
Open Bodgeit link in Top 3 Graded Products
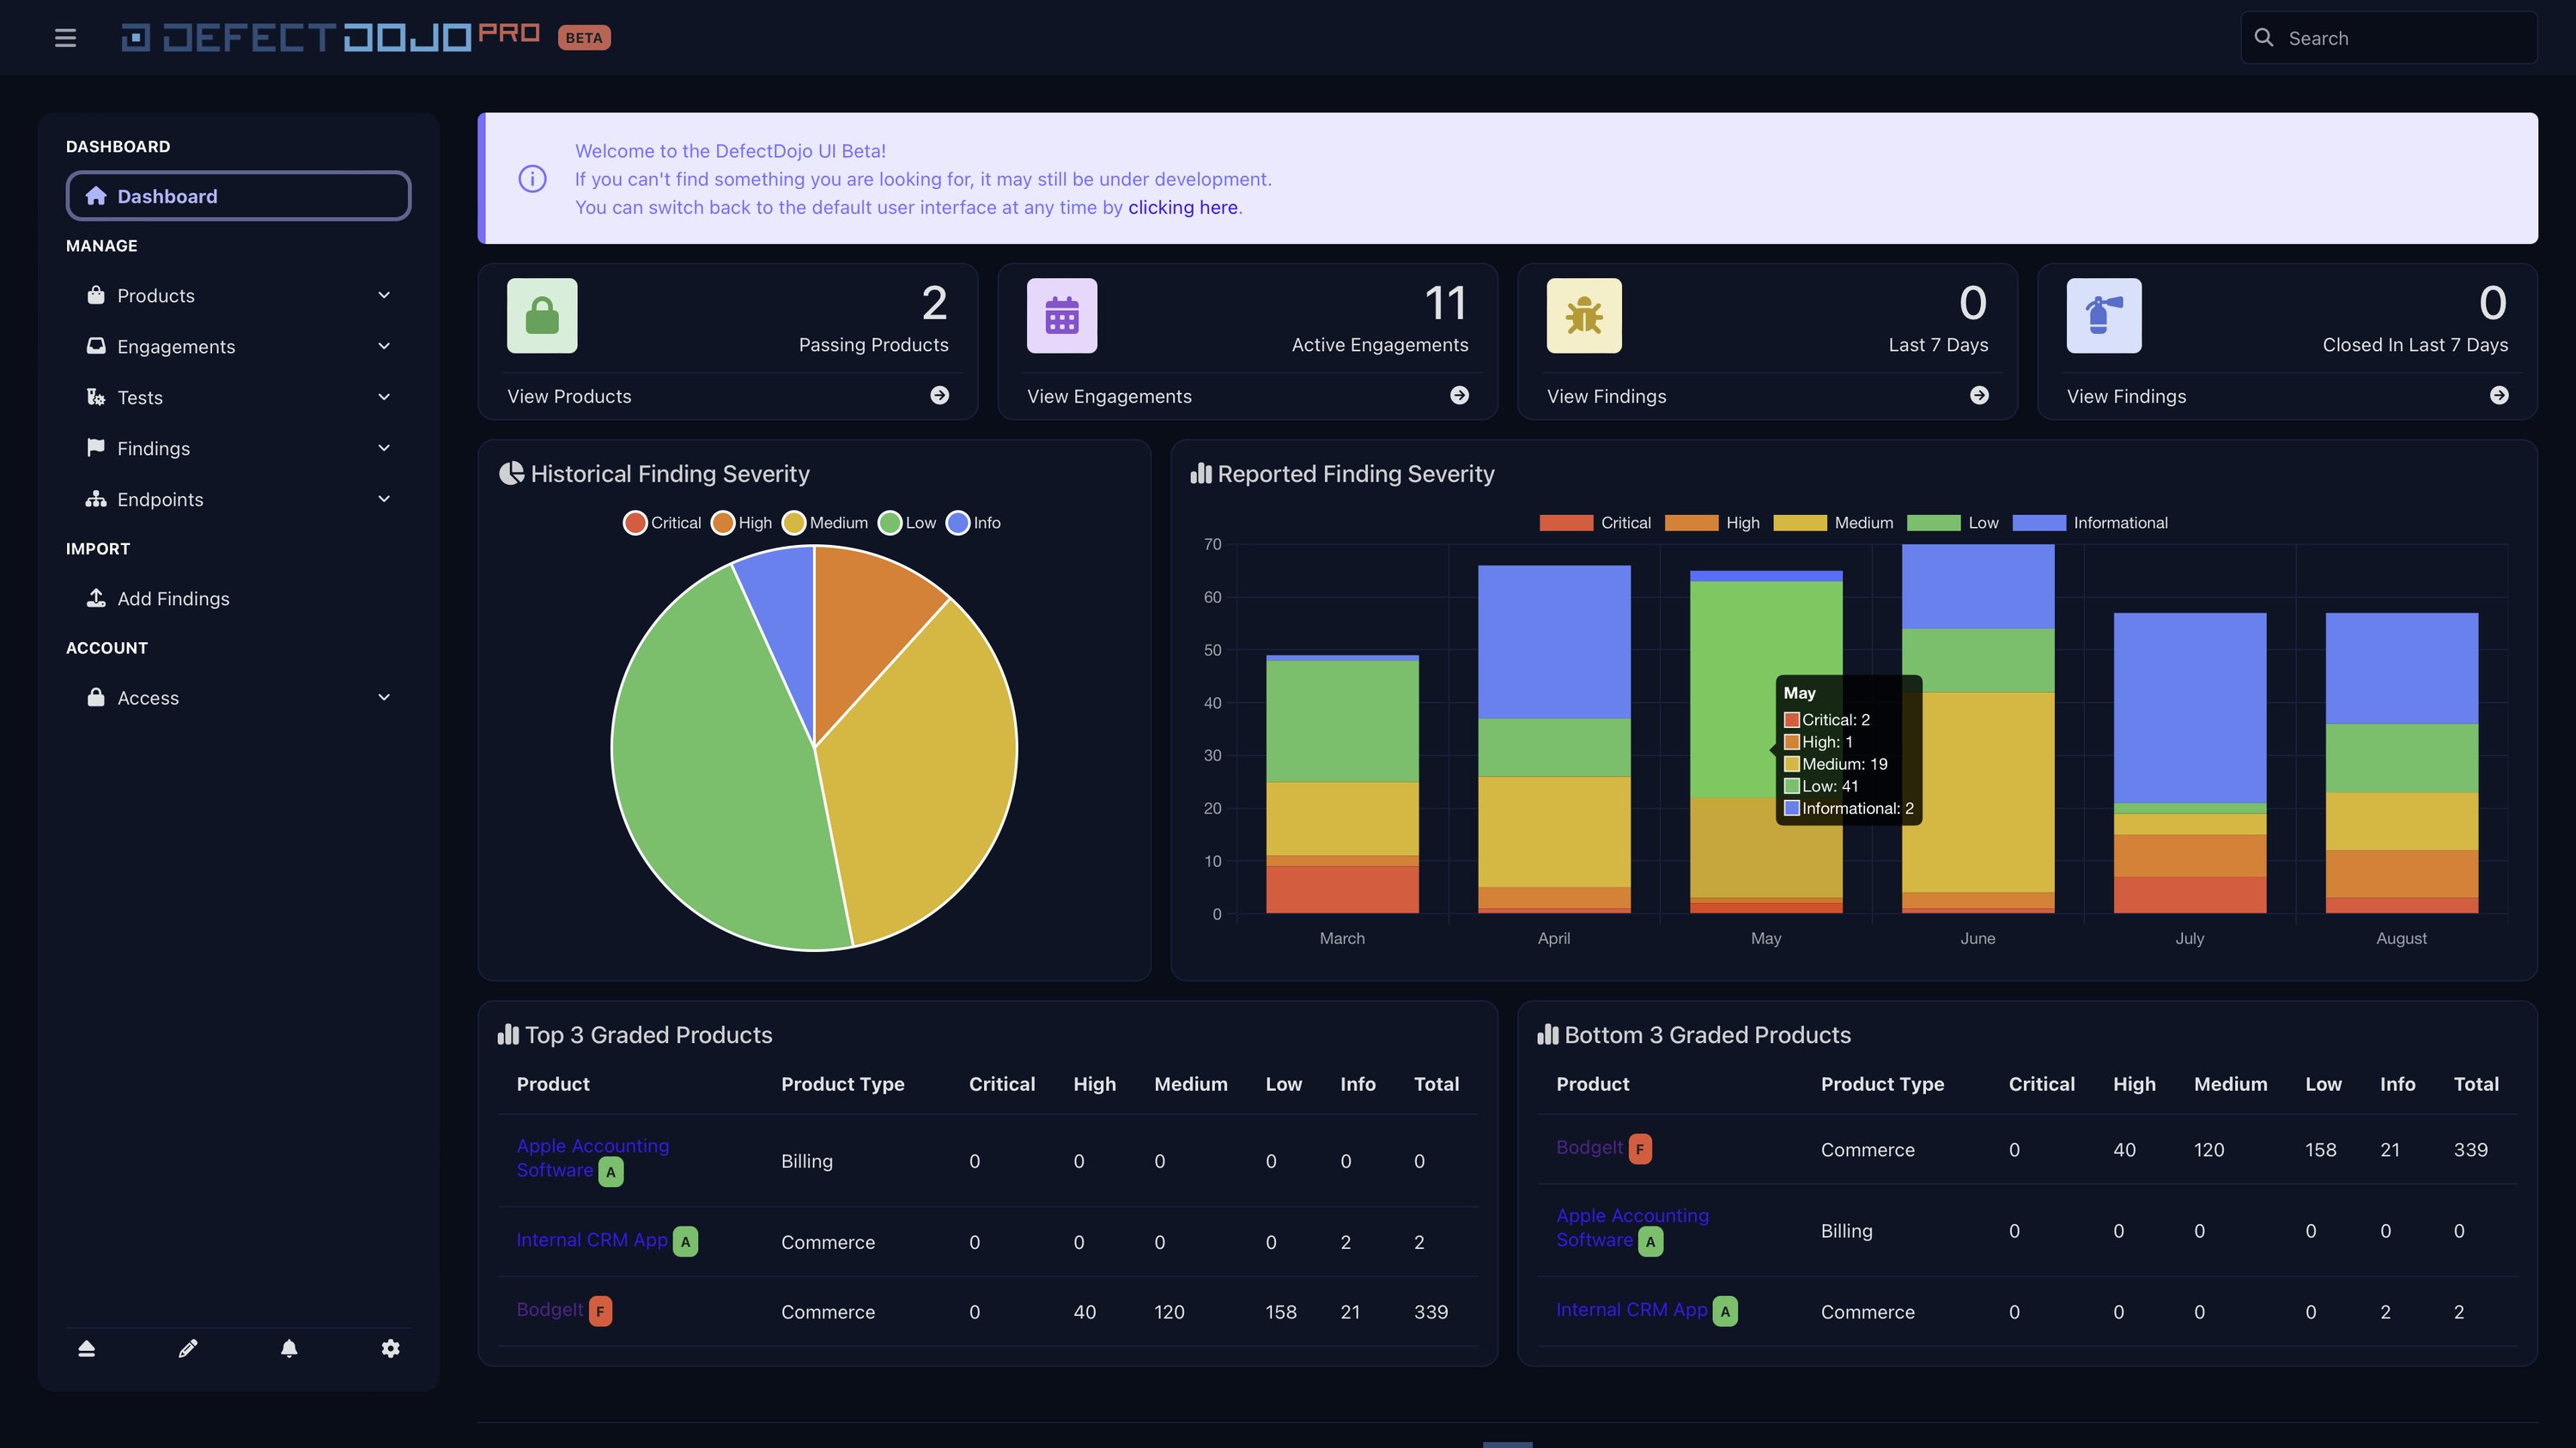[x=549, y=1310]
